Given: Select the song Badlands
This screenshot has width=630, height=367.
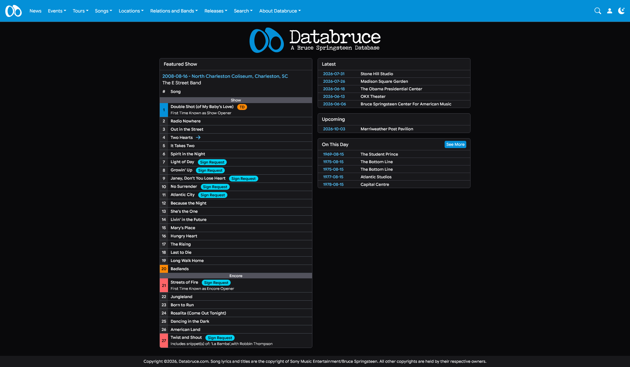Looking at the screenshot, I should (x=179, y=269).
